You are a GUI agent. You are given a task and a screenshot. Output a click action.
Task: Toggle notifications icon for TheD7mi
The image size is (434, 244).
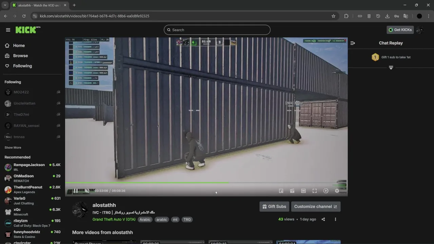click(58, 115)
